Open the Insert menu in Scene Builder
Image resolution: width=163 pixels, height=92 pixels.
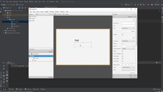tap(42, 12)
